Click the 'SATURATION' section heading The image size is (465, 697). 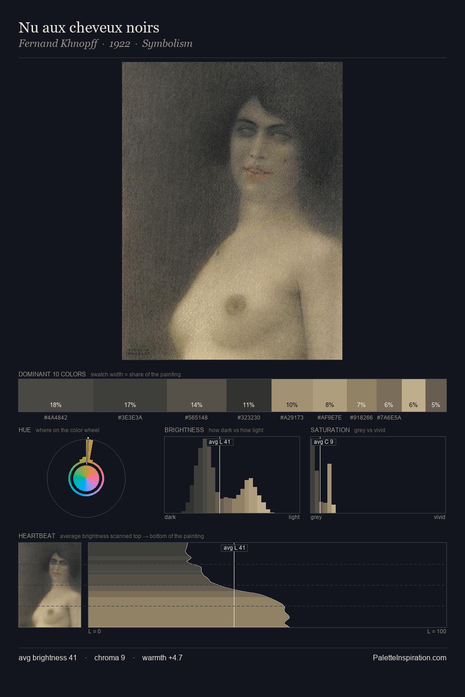(330, 430)
